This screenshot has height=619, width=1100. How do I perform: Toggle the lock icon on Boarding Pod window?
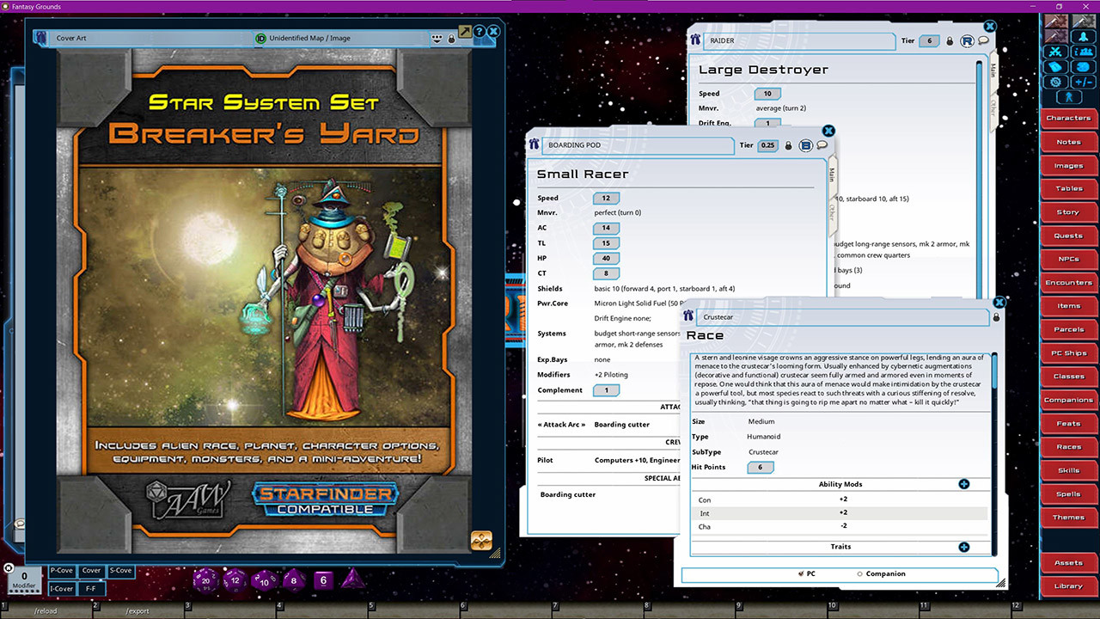click(x=788, y=145)
